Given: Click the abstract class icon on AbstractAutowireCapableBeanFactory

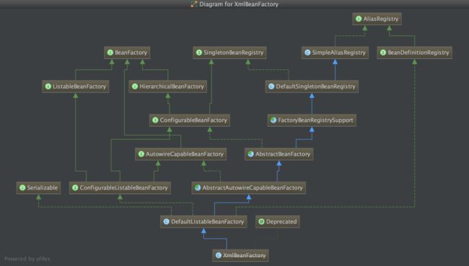Looking at the screenshot, I should [x=198, y=187].
